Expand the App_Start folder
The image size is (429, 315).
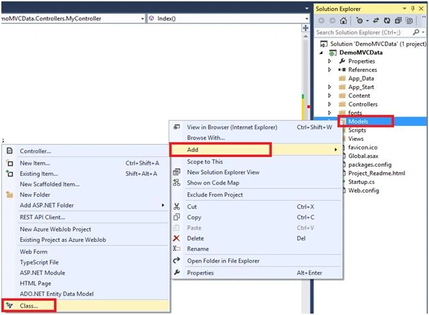click(x=329, y=87)
